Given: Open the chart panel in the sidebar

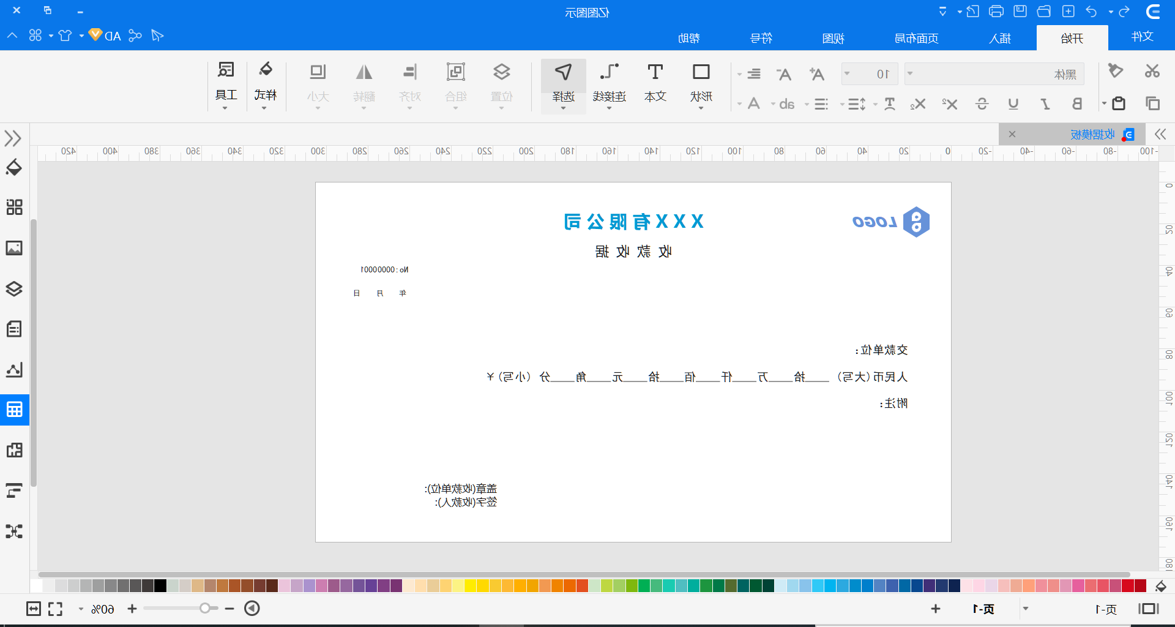Looking at the screenshot, I should point(14,369).
